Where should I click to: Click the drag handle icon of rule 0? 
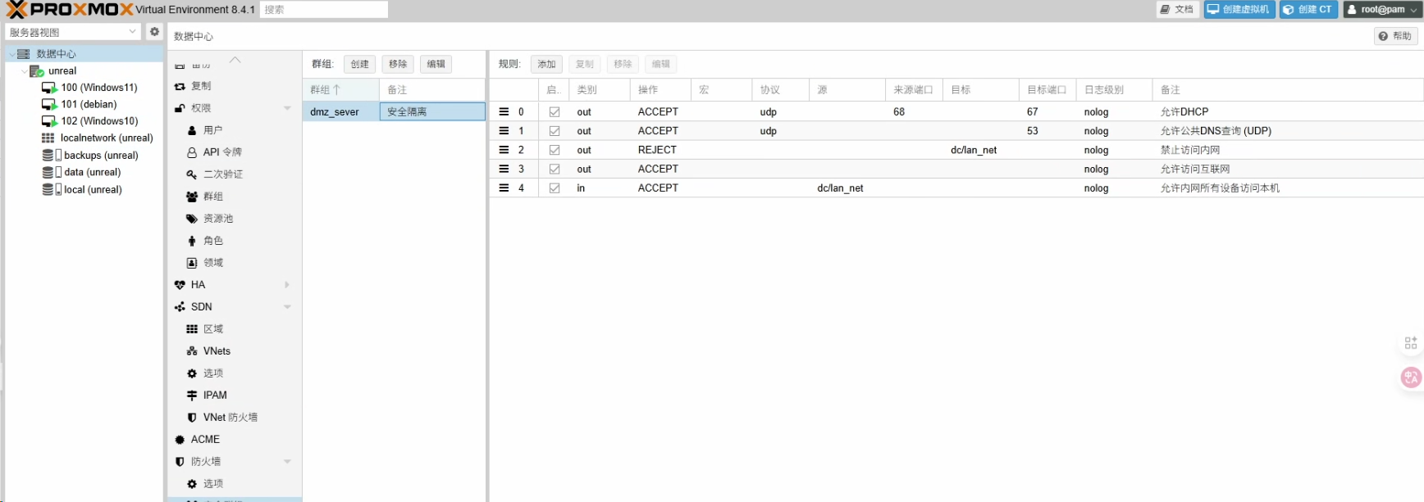[504, 112]
